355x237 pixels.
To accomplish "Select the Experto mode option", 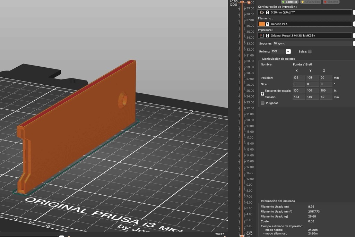I will [330, 2].
